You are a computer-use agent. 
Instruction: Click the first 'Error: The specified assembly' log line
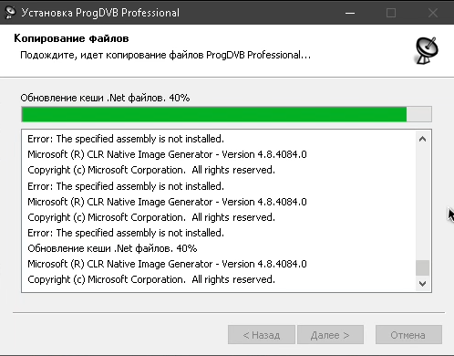point(126,139)
